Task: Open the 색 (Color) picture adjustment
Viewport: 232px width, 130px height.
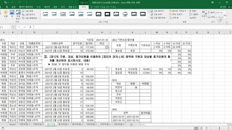Action: click(x=12, y=15)
